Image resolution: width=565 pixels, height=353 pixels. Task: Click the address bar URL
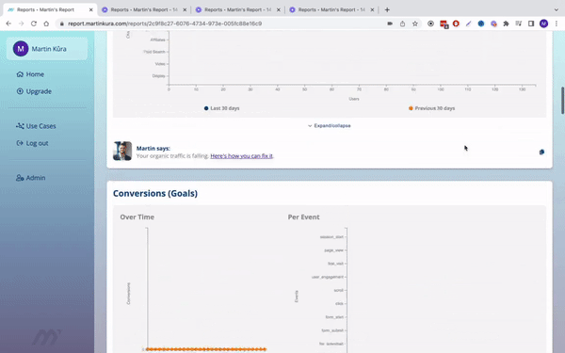coord(165,24)
